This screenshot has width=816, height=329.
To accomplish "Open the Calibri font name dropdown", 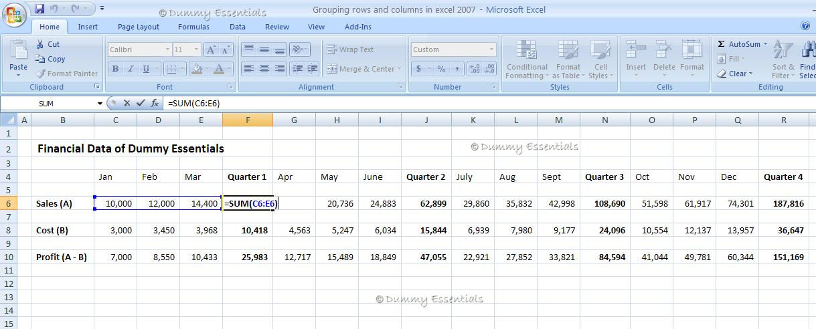I will [x=167, y=49].
